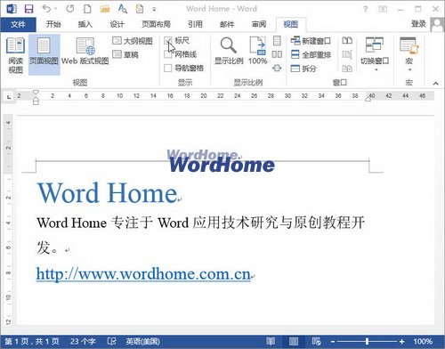445x349 pixels.
Task: Switch to Draft view (草稿)
Action: click(x=125, y=54)
